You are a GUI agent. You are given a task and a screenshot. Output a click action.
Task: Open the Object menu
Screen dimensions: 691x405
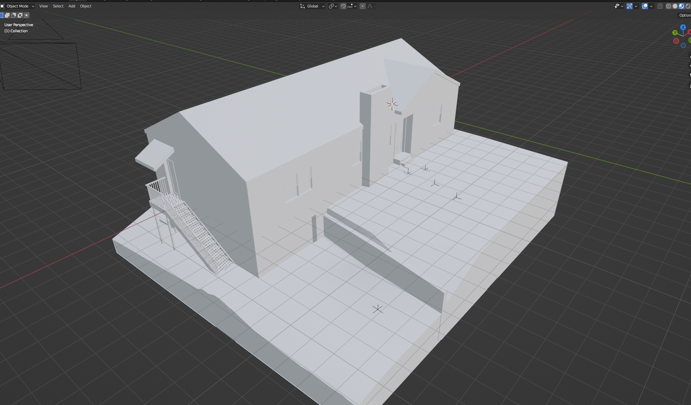[86, 6]
